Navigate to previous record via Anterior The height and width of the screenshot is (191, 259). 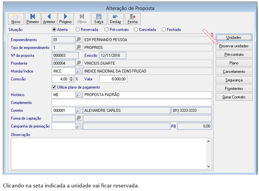point(49,19)
